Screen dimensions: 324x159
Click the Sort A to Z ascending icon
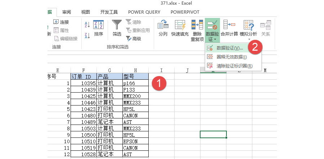click(87, 25)
